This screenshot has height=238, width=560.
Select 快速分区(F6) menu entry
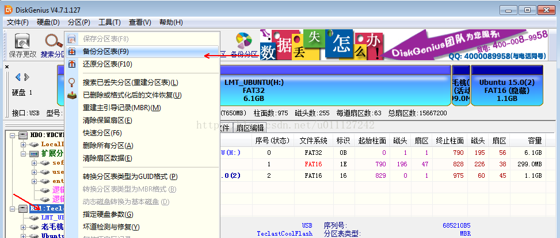click(142, 133)
